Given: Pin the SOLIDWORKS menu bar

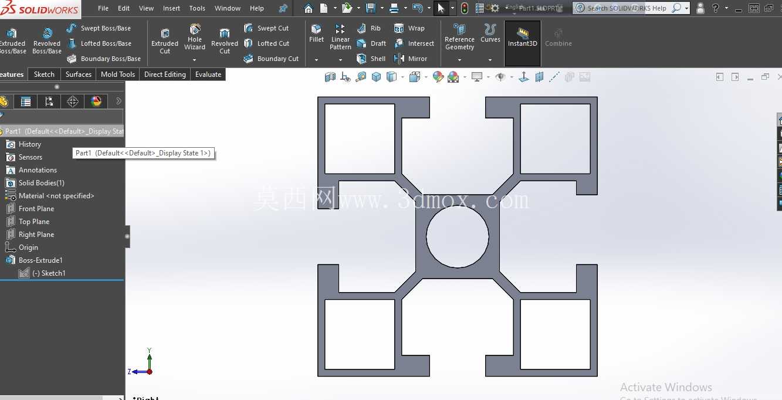Looking at the screenshot, I should (283, 8).
